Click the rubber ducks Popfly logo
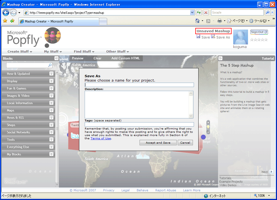This screenshot has width=277, height=200. pos(53,36)
